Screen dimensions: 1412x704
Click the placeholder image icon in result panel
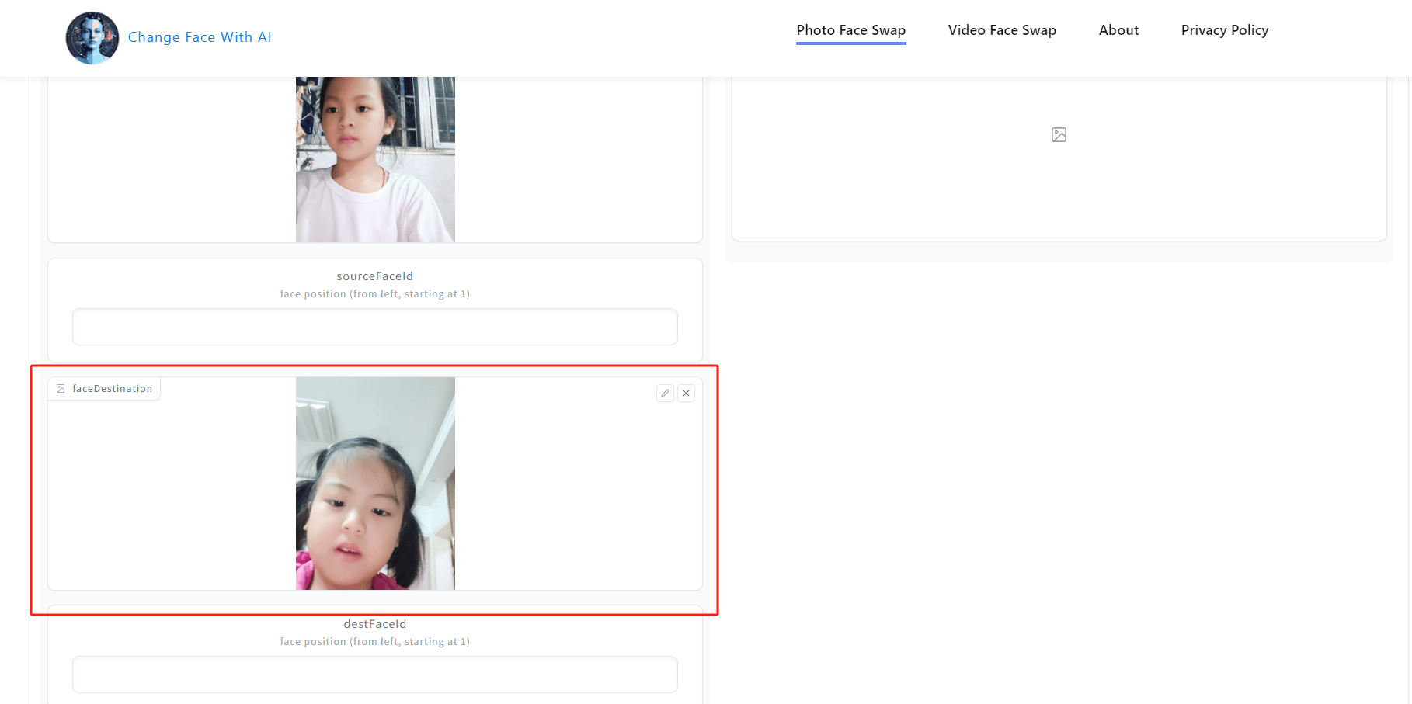pyautogui.click(x=1058, y=134)
